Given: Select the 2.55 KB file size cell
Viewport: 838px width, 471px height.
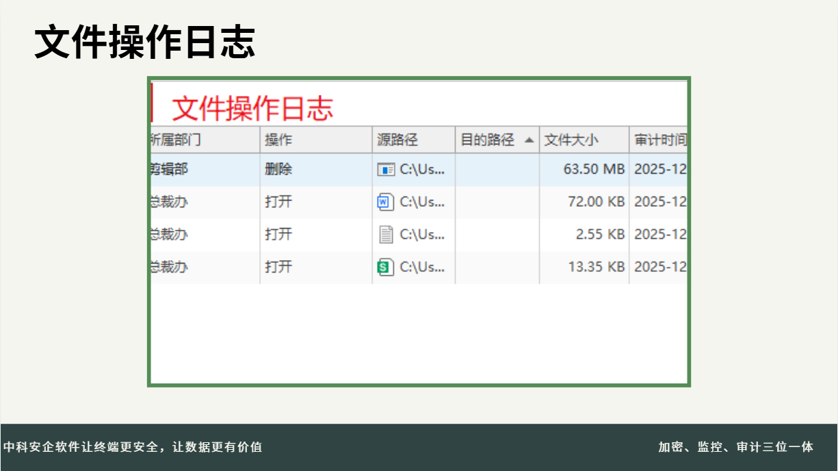Looking at the screenshot, I should coord(600,235).
